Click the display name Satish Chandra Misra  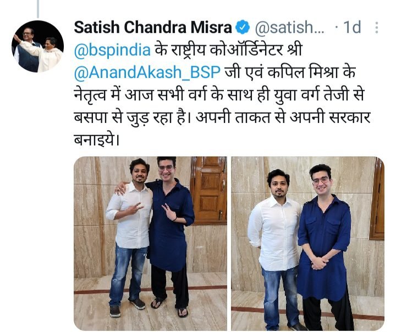[153, 27]
